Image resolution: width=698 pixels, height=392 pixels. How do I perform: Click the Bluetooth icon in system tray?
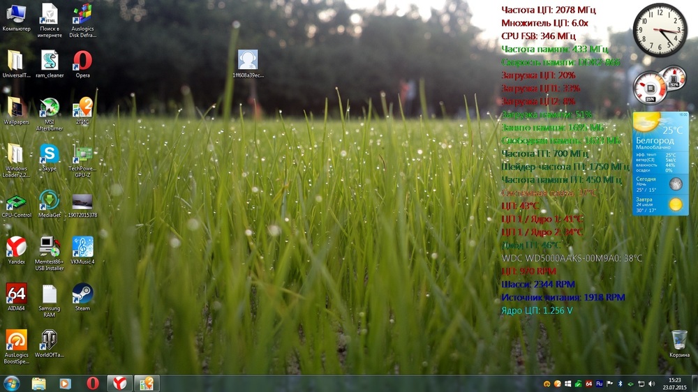coord(620,383)
